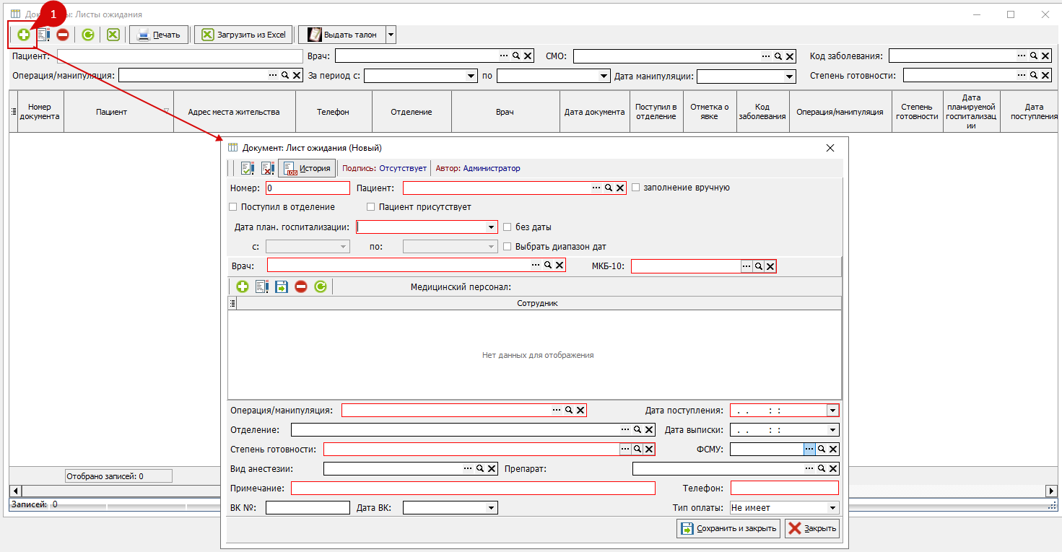Click the red delete icon in main toolbar
The width and height of the screenshot is (1062, 552).
coord(63,35)
